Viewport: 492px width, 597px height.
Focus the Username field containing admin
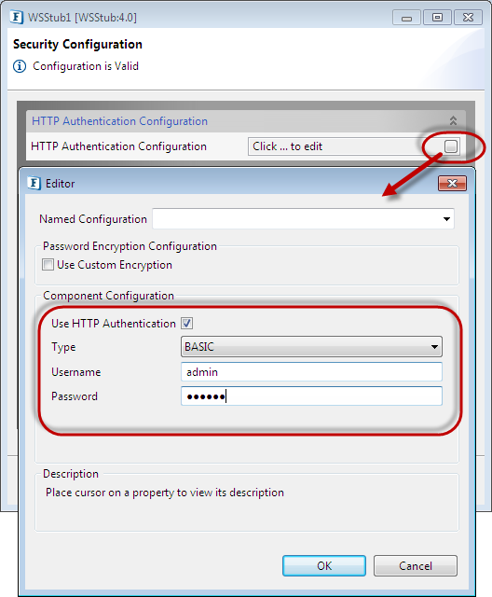(x=311, y=371)
